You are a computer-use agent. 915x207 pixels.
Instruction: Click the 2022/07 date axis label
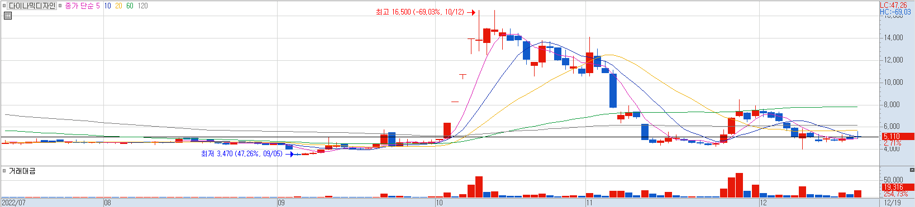[14, 203]
